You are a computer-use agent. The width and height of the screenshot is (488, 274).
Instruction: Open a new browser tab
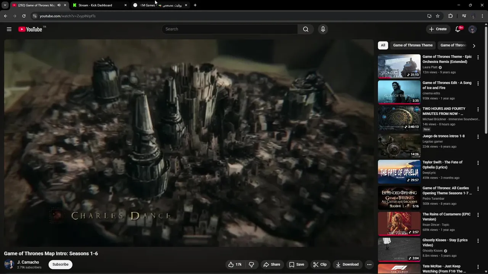coord(195,5)
